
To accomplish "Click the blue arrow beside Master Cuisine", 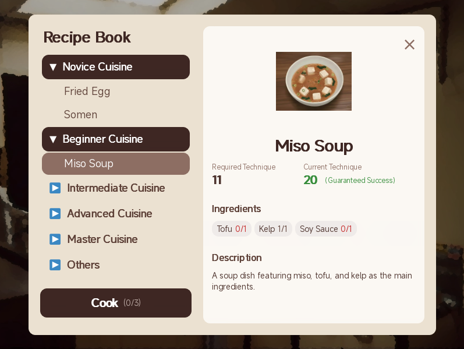I will tap(55, 239).
